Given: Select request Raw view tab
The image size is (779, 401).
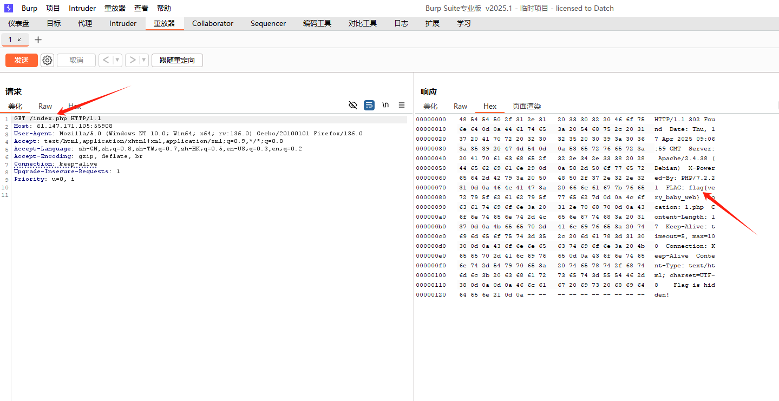Looking at the screenshot, I should click(x=45, y=106).
